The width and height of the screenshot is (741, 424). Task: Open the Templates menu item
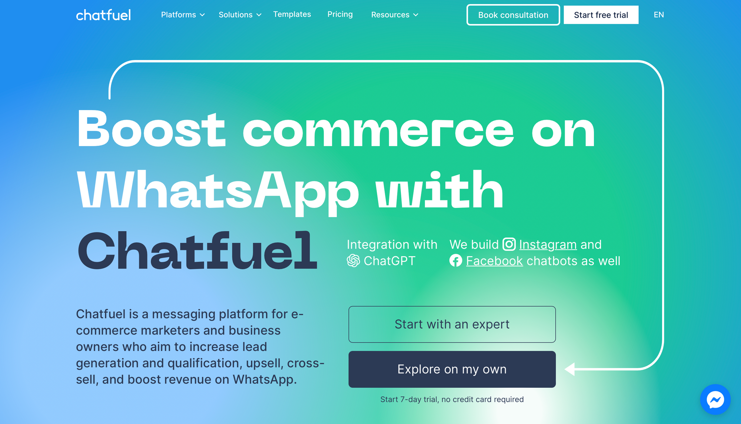click(292, 14)
